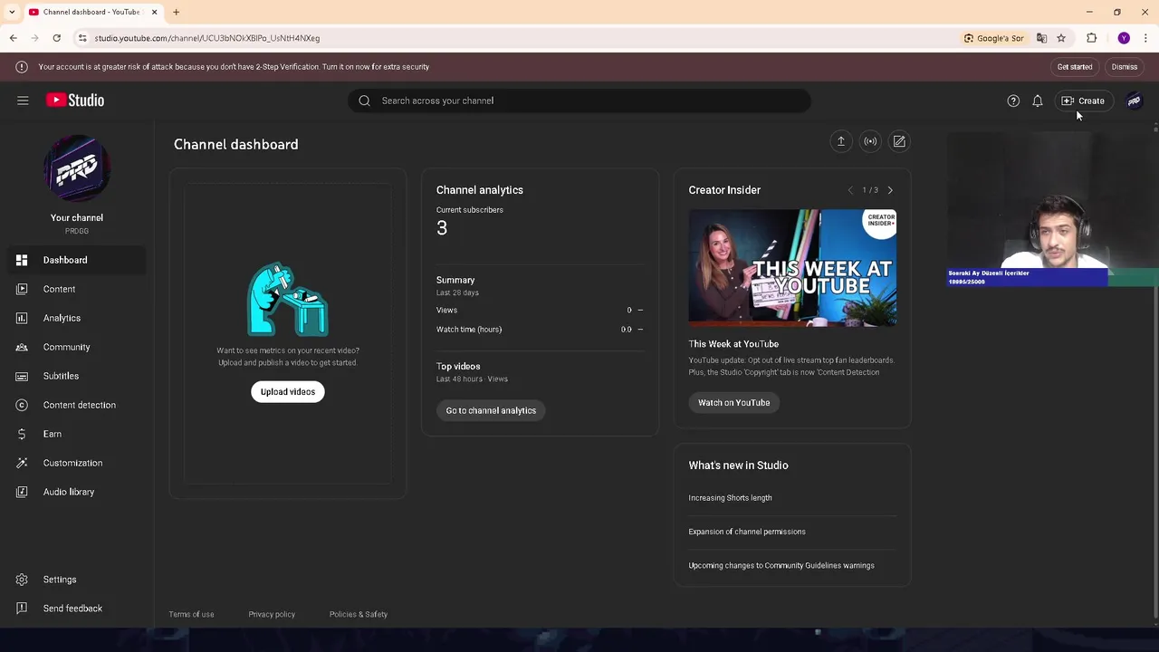The width and height of the screenshot is (1159, 652).
Task: Click the site information icon in address bar
Action: tap(82, 38)
